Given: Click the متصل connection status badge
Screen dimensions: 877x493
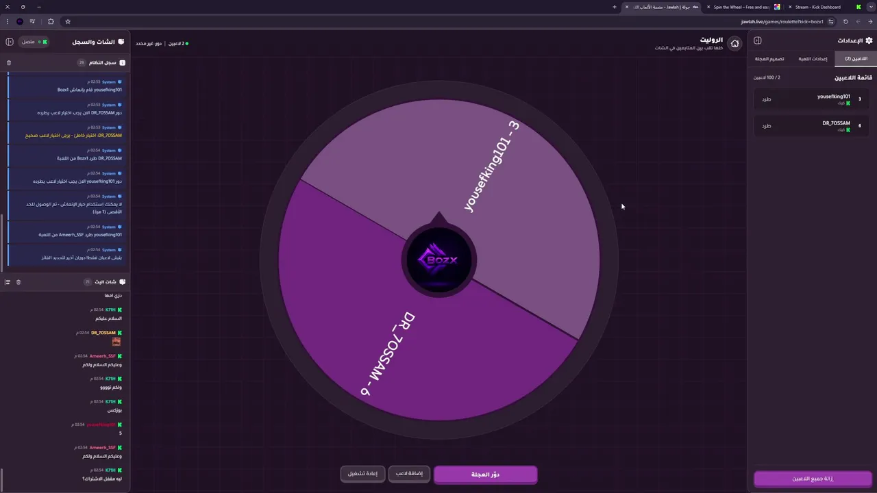Looking at the screenshot, I should (34, 42).
